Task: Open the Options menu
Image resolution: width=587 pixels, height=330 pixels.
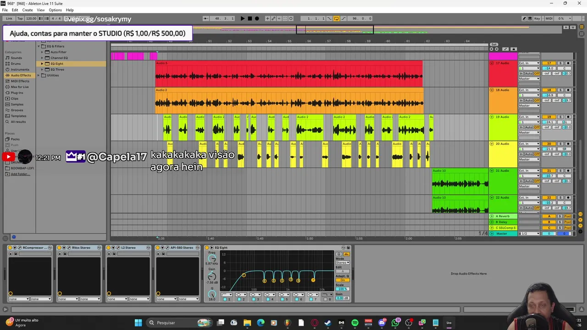Action: coord(55,10)
